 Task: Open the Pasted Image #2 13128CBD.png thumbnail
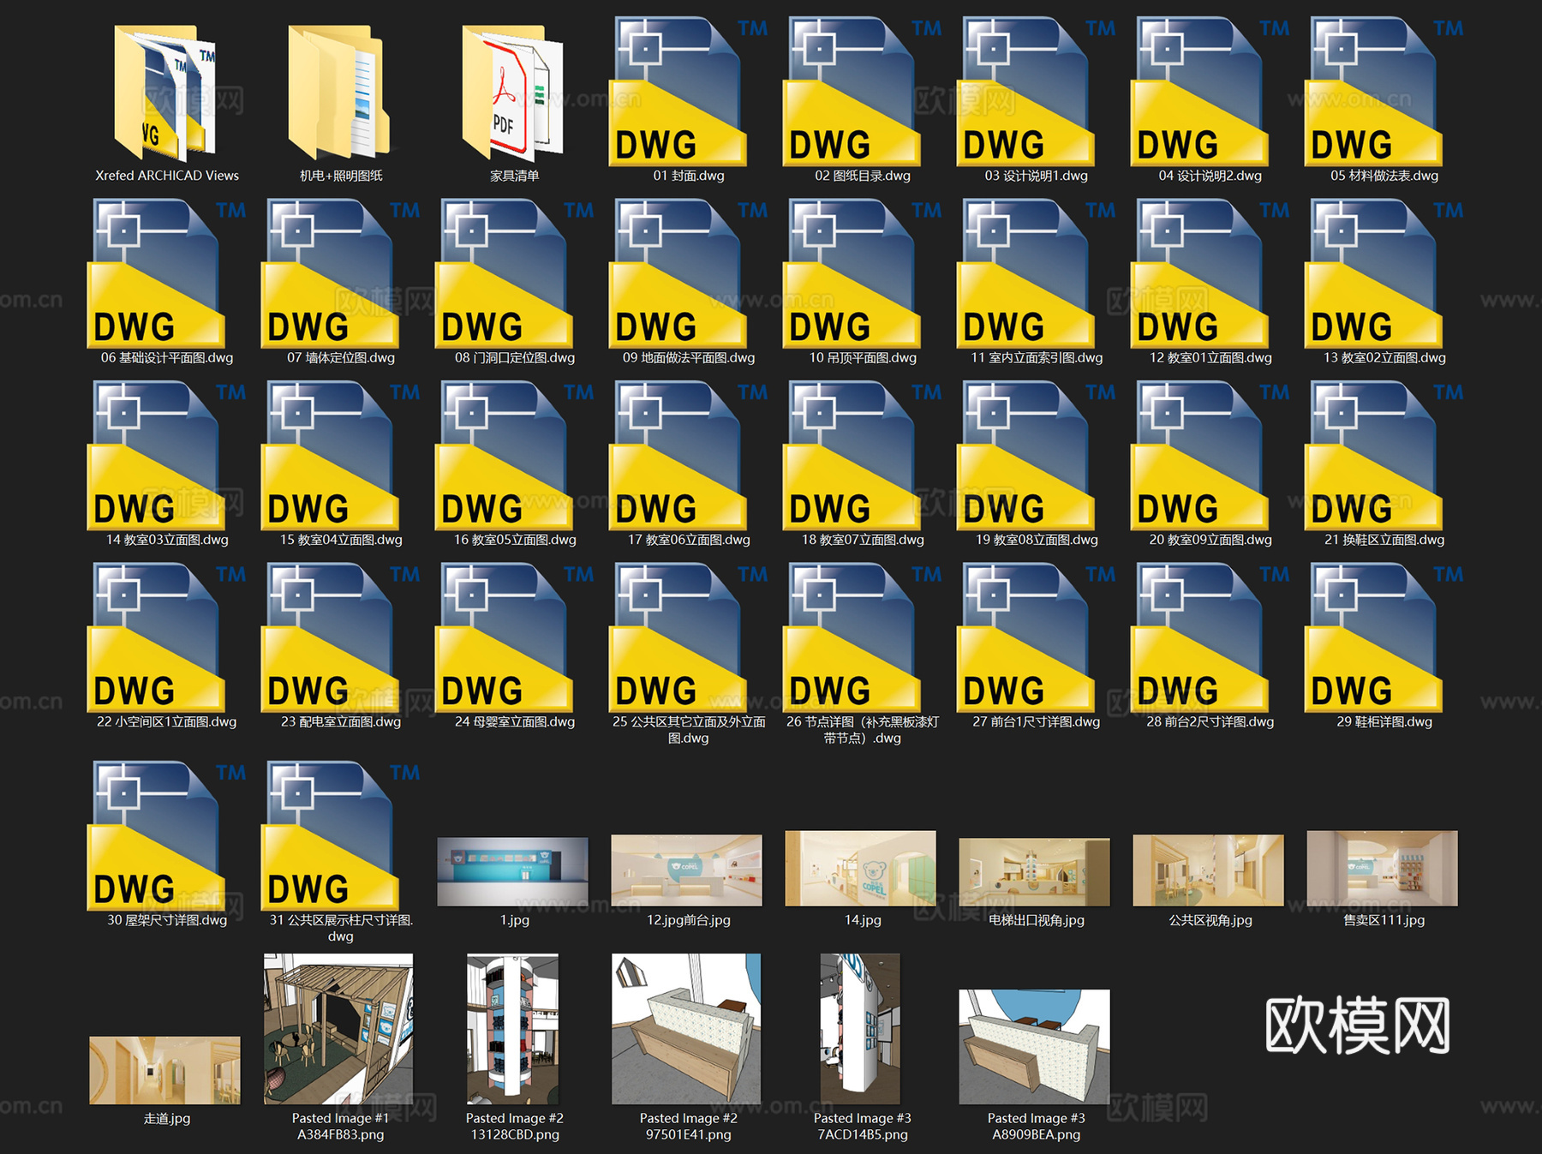[x=512, y=1029]
